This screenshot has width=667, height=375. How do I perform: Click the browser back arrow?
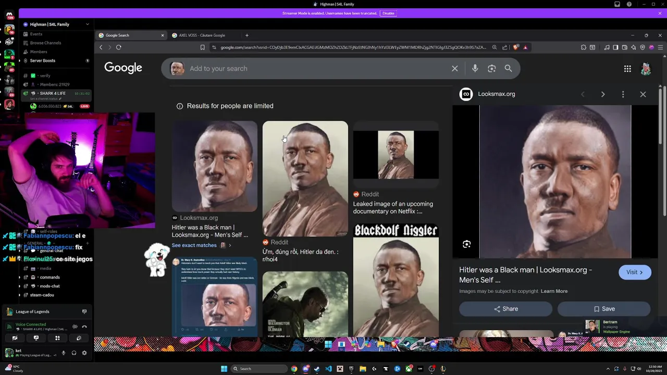pyautogui.click(x=101, y=47)
